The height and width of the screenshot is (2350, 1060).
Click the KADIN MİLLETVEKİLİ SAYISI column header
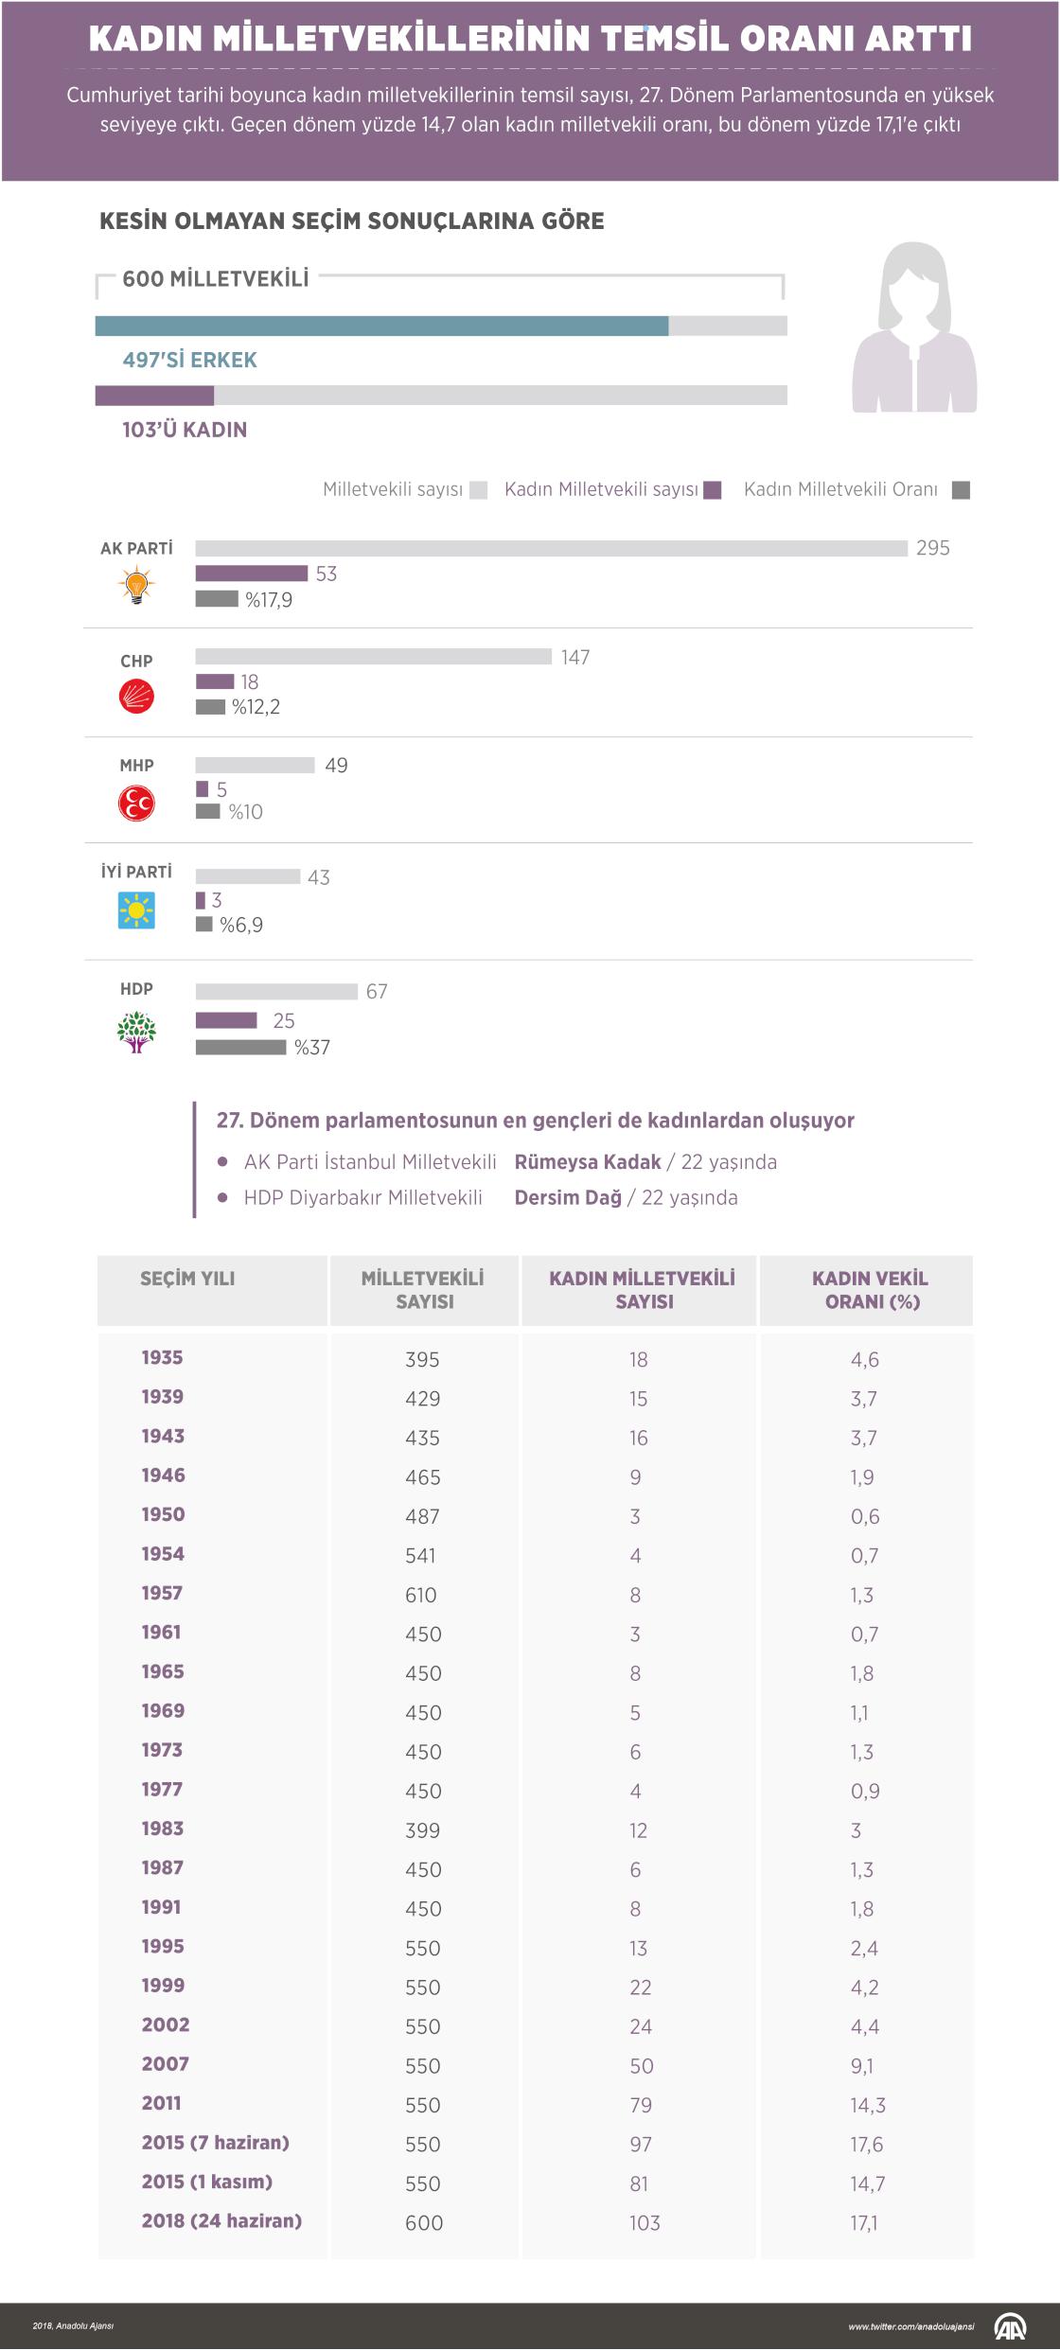tap(642, 1290)
